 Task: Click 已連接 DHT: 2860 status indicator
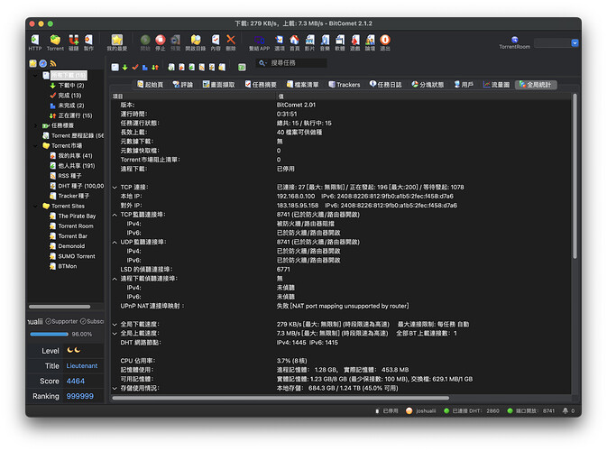[472, 410]
